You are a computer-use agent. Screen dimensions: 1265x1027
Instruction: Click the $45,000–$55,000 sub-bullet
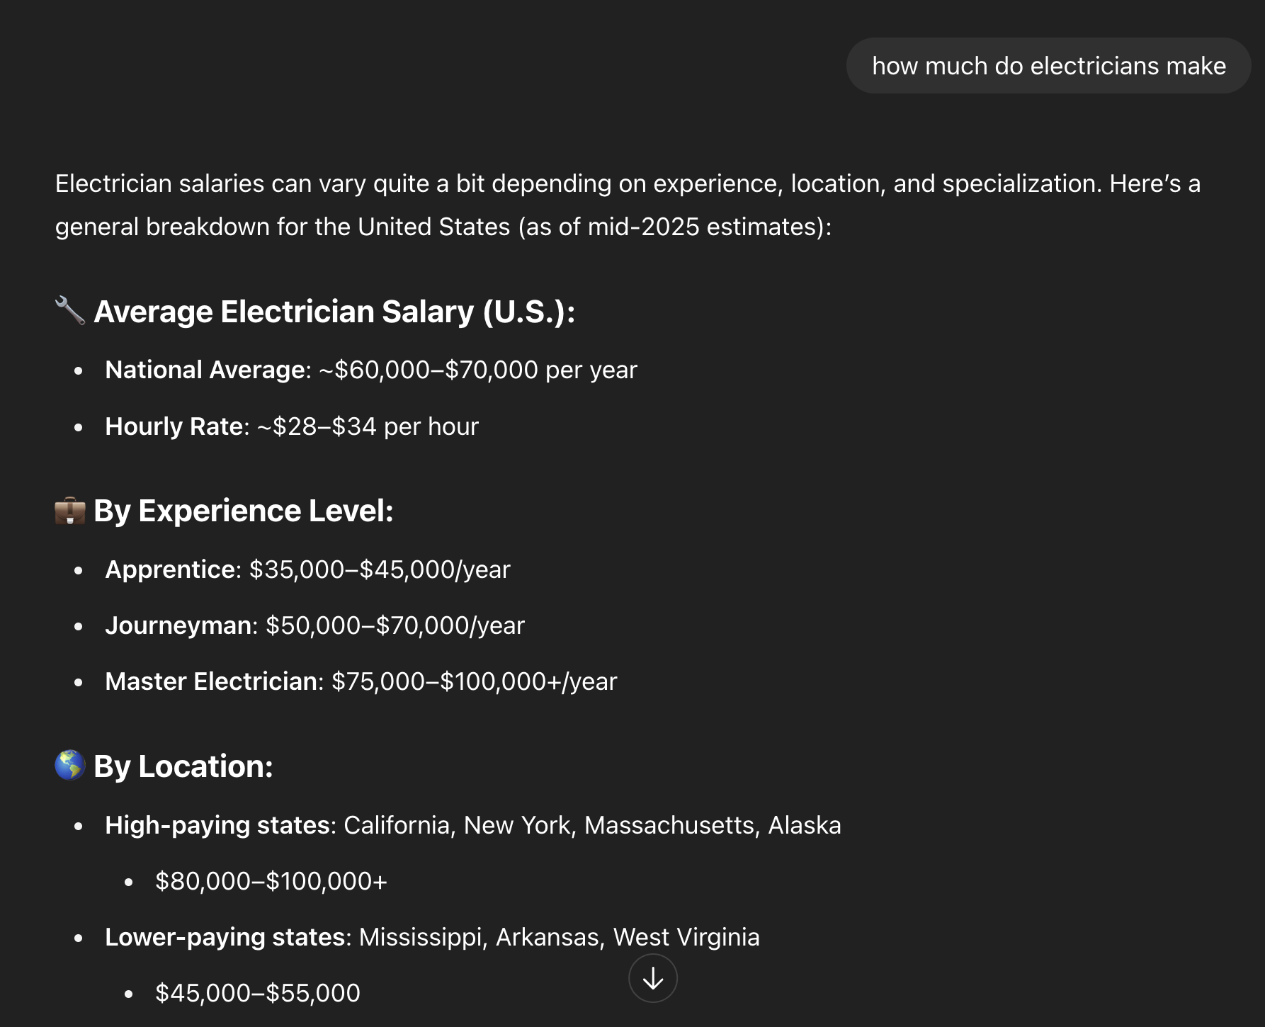click(x=258, y=993)
